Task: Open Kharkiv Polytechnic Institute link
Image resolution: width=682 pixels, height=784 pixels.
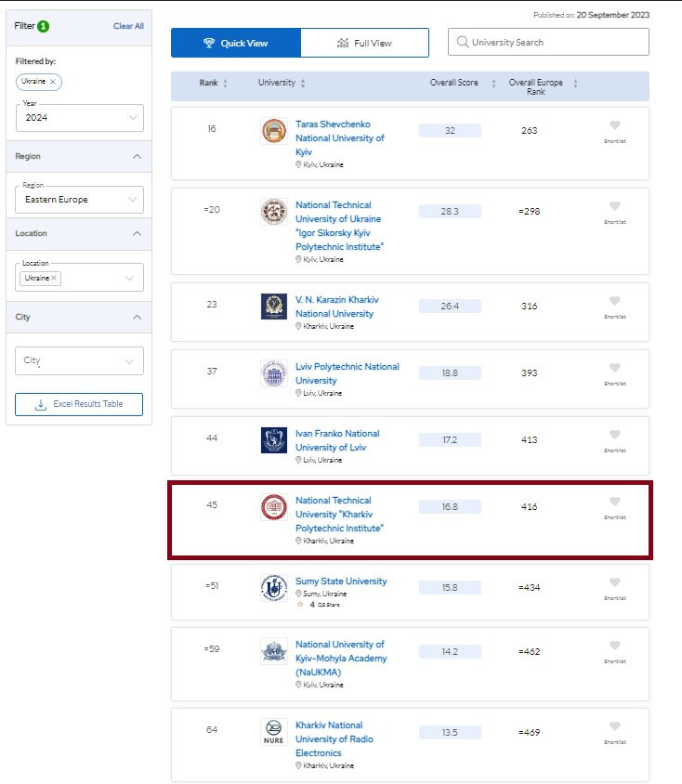Action: pyautogui.click(x=339, y=514)
